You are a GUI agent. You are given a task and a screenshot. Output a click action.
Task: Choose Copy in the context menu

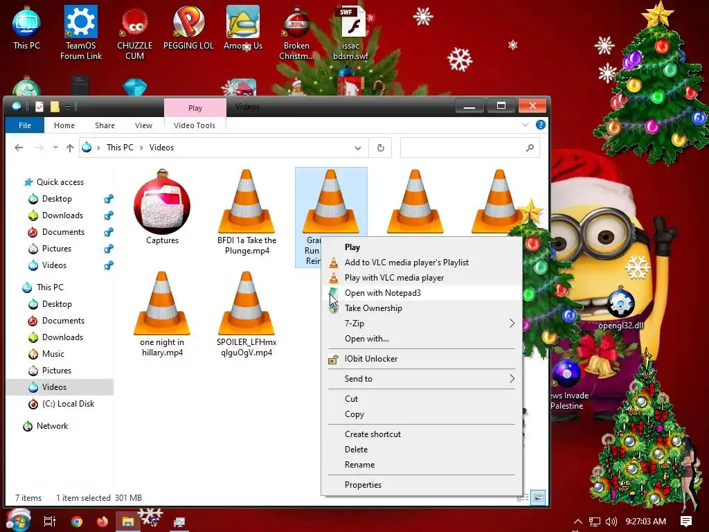(422, 414)
